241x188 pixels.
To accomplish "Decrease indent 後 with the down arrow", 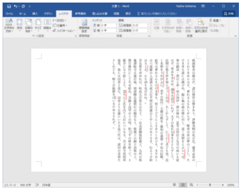I will (117, 31).
